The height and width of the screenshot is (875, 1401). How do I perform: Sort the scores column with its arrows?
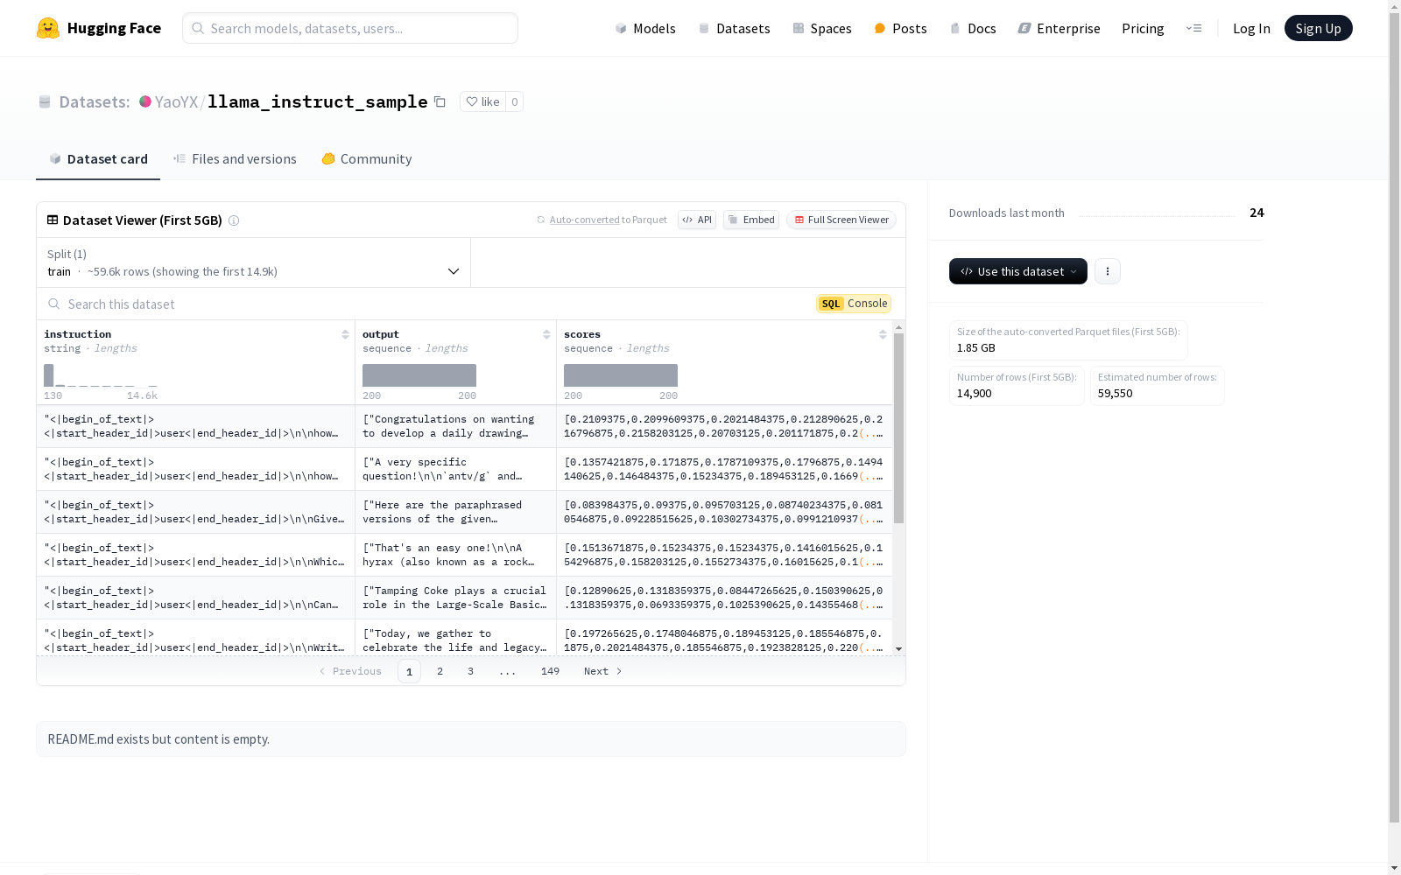(x=883, y=334)
